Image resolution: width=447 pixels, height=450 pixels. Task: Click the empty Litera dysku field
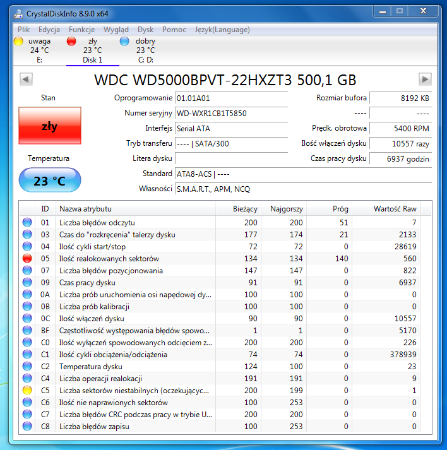click(231, 158)
